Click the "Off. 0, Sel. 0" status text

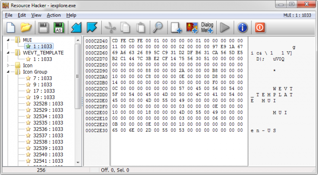tap(115, 170)
